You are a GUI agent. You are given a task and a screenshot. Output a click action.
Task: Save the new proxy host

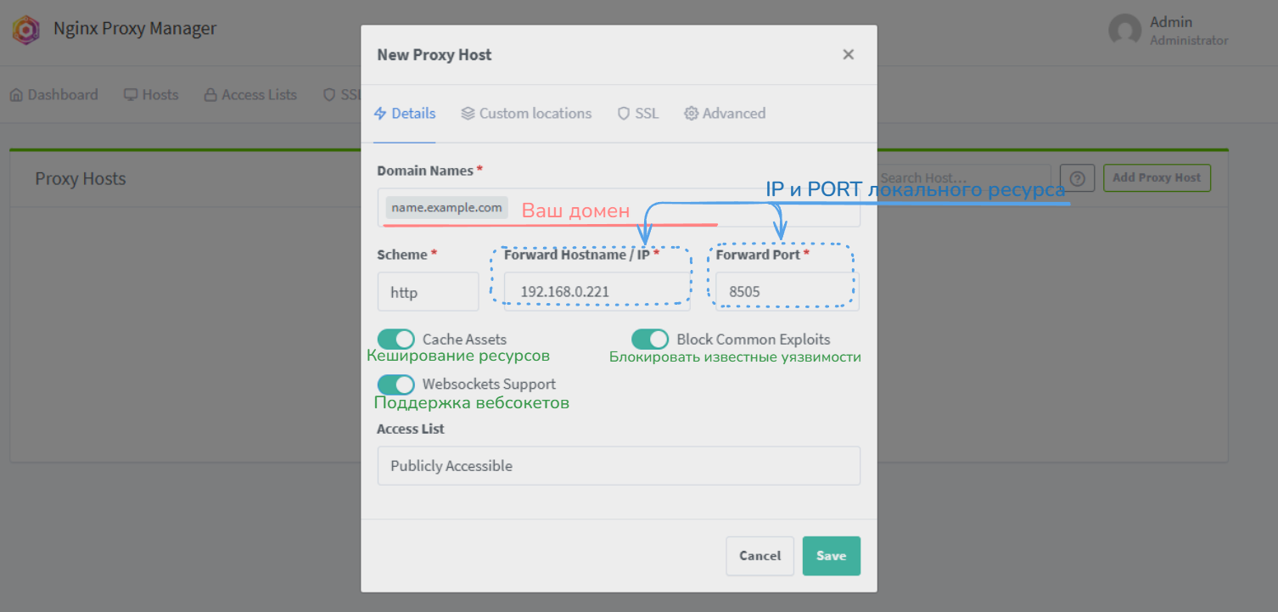click(x=832, y=556)
